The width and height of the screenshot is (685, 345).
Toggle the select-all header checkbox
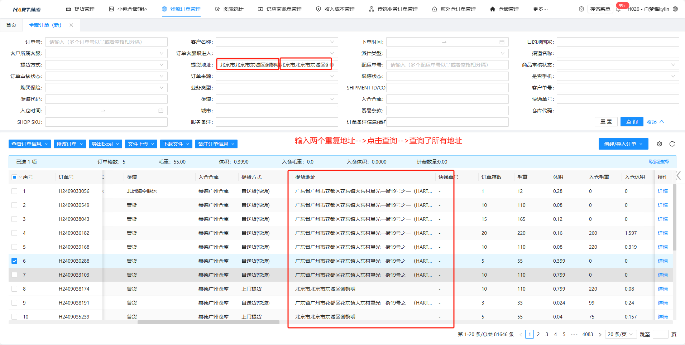coord(14,177)
